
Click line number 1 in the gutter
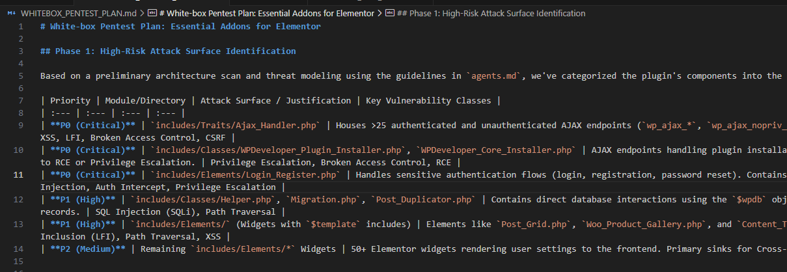click(21, 27)
